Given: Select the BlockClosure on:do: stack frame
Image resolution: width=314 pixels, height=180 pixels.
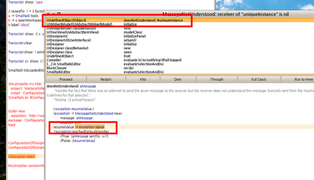Looking at the screenshot, I should 57,68.
